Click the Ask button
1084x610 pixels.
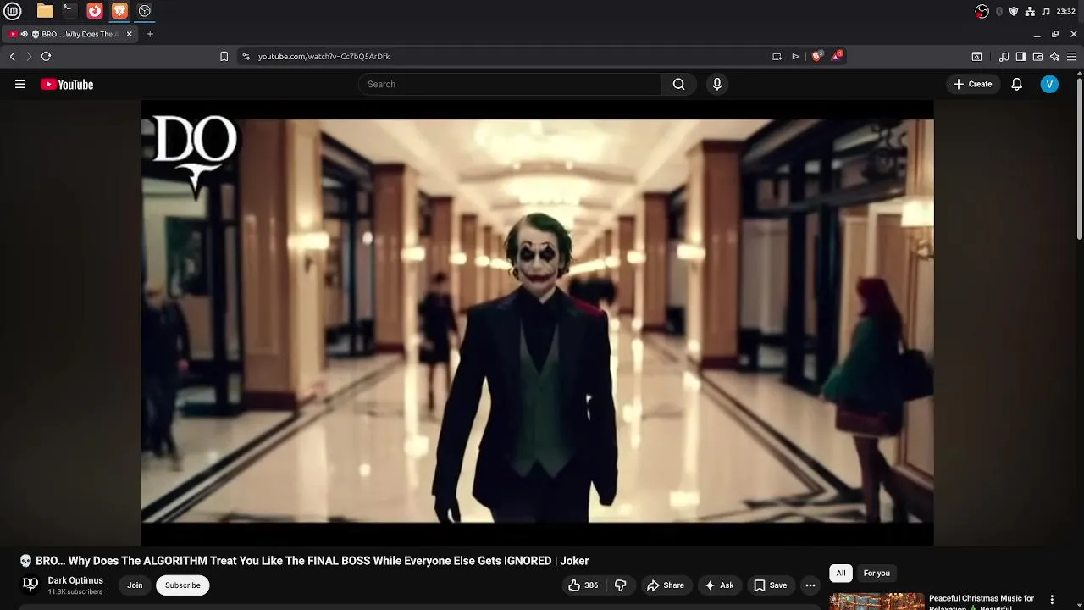click(719, 585)
